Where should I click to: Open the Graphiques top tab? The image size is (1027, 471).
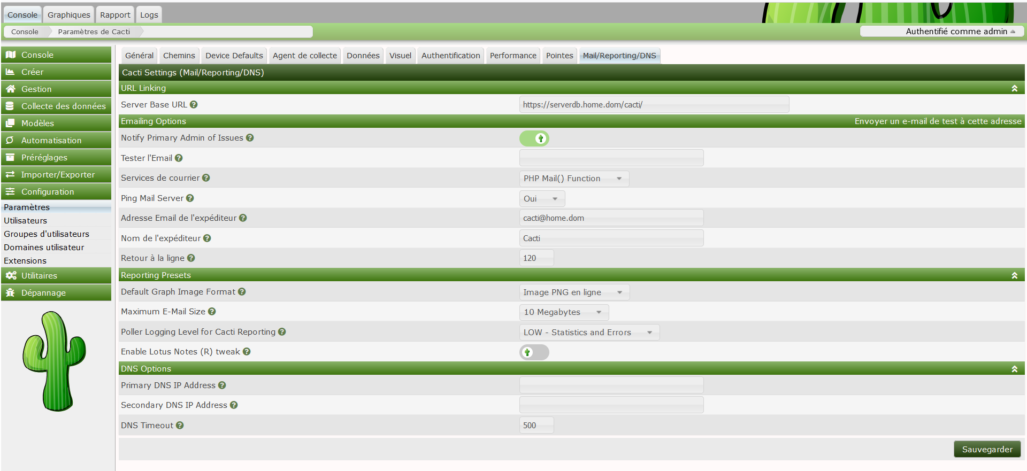[68, 15]
